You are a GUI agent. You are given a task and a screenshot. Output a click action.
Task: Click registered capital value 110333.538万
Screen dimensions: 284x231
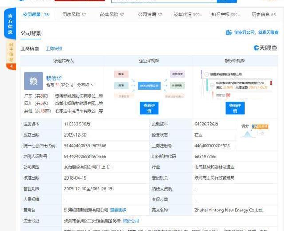pos(77,124)
